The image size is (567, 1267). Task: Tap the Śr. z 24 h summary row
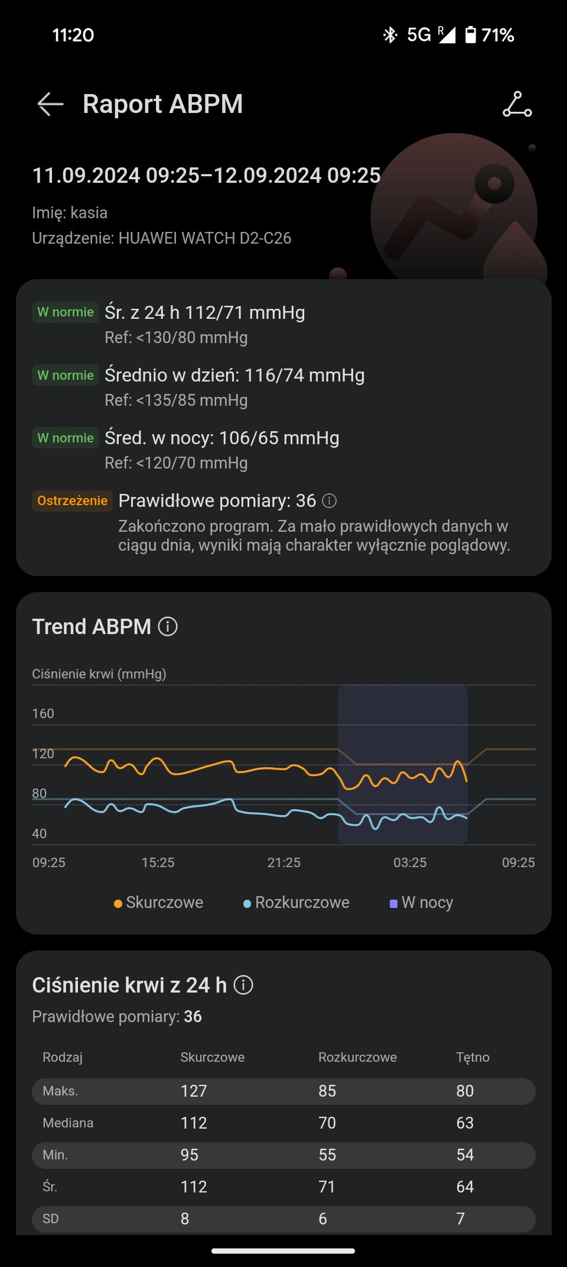tap(204, 312)
